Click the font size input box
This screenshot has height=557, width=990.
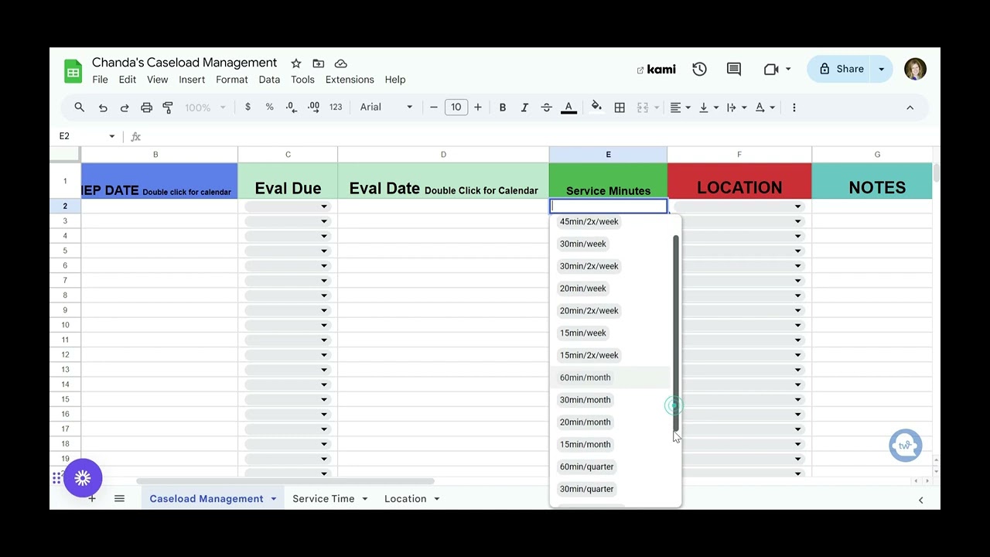(x=456, y=108)
